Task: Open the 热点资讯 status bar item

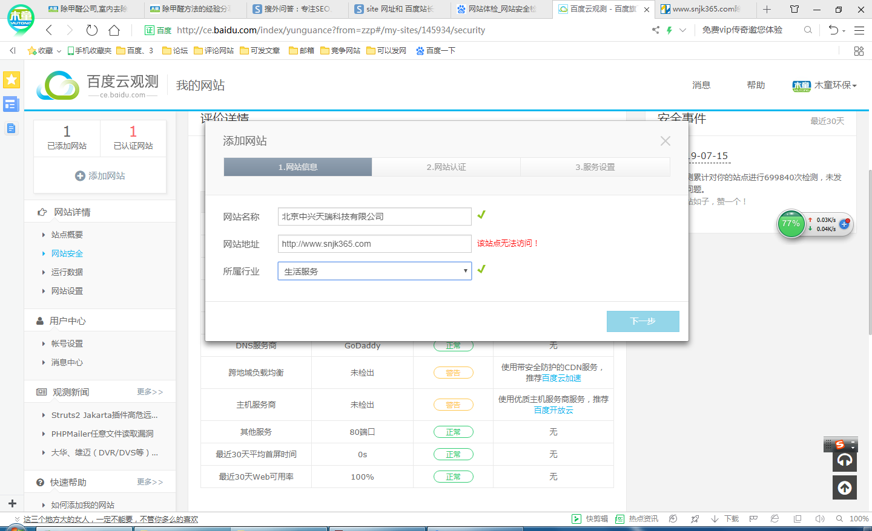Action: (x=636, y=519)
